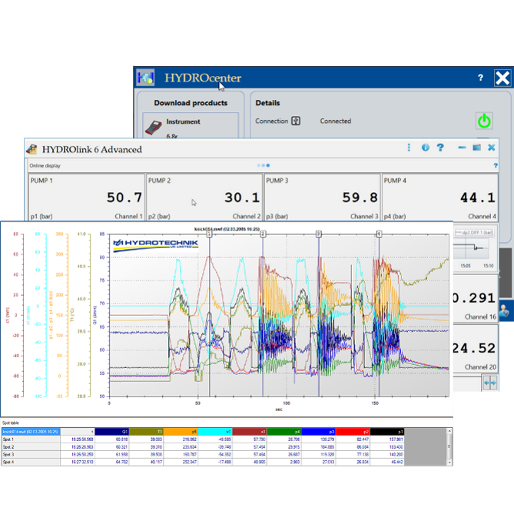514x514 pixels.
Task: Click the Online display page indicator dots
Action: pyautogui.click(x=264, y=165)
